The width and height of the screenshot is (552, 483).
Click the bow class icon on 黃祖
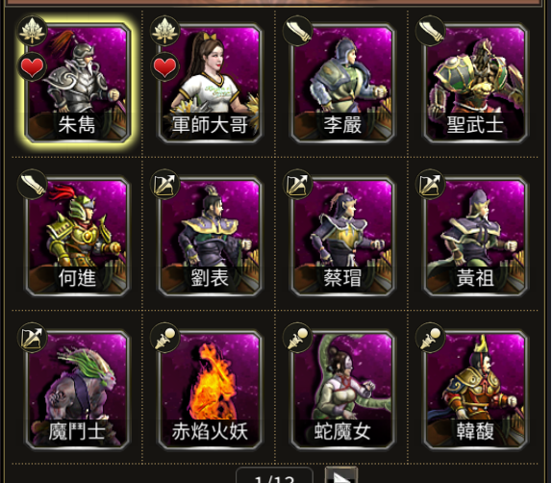click(430, 184)
